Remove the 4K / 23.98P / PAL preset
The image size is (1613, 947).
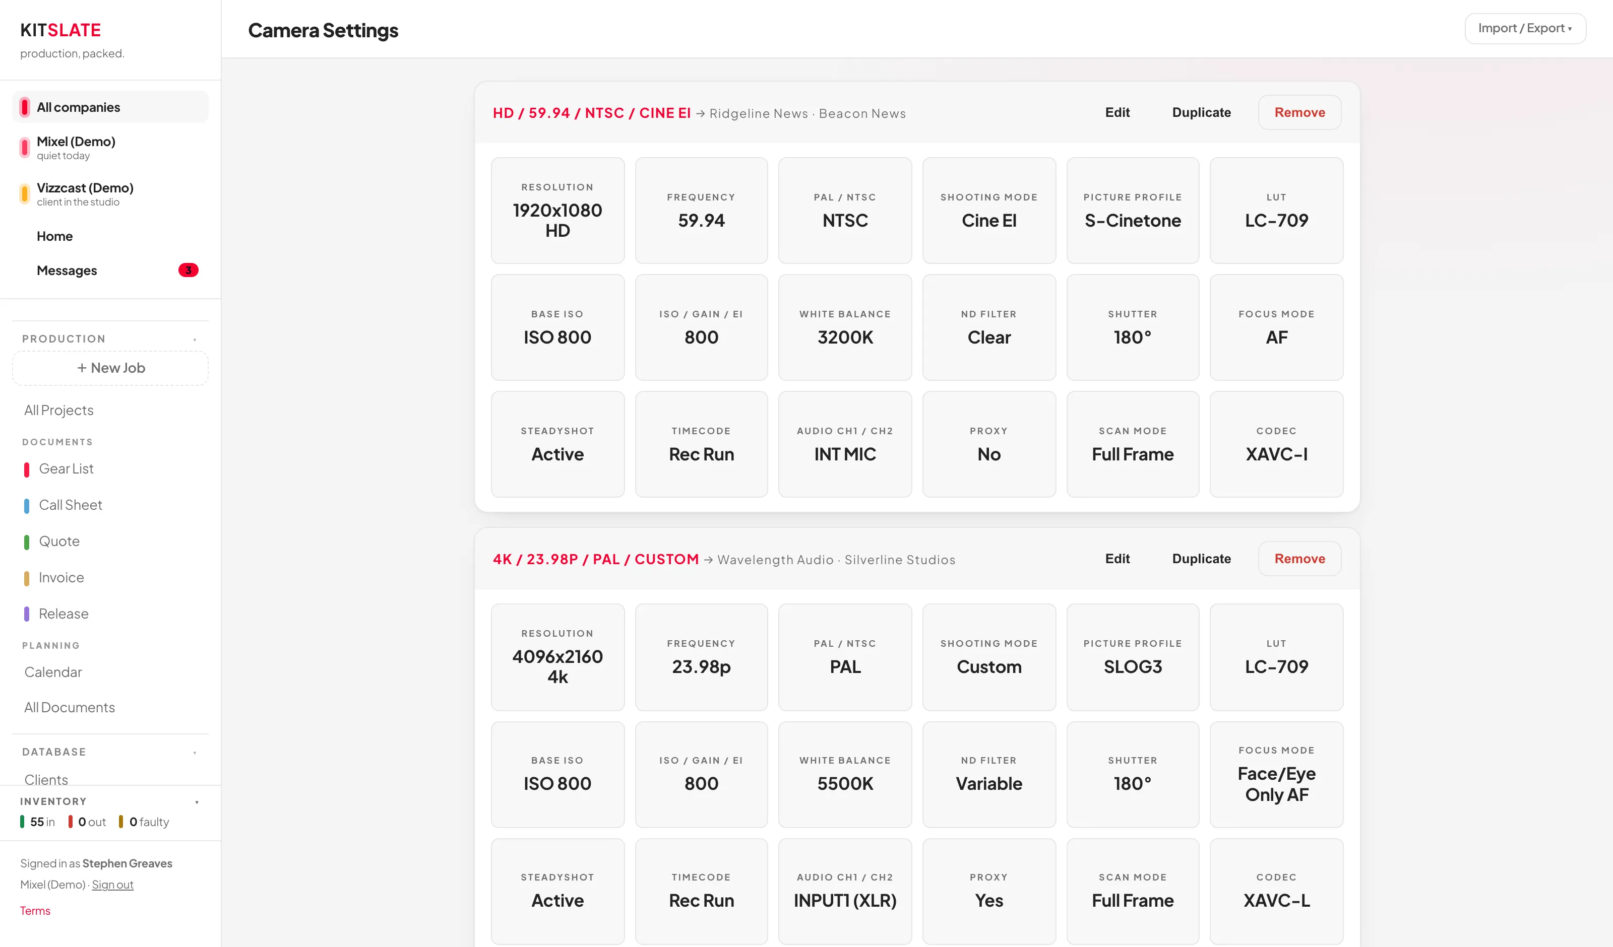point(1299,559)
